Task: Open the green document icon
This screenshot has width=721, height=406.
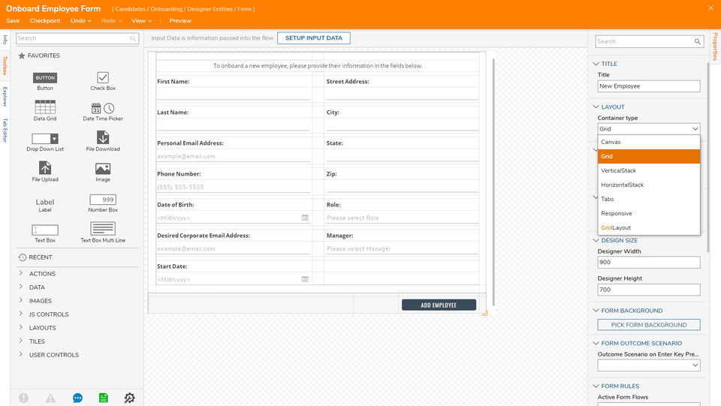Action: [x=104, y=398]
